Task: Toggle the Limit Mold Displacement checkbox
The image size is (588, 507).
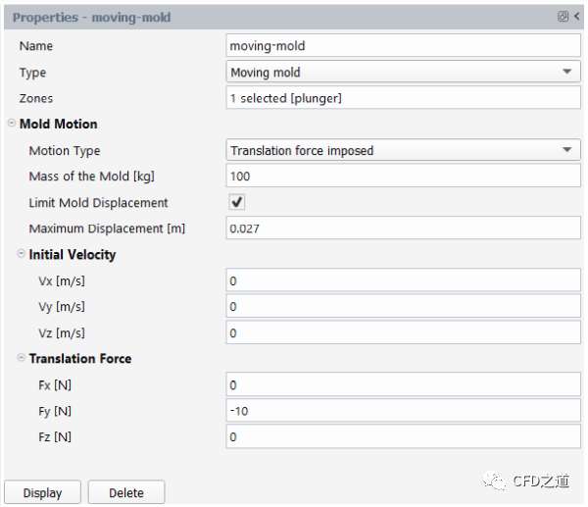Action: pyautogui.click(x=236, y=202)
